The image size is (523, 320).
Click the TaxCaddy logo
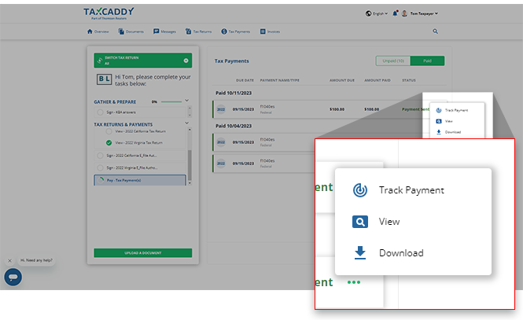coord(109,13)
